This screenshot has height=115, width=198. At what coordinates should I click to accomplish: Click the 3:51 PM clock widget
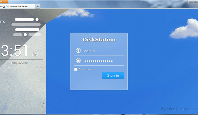tap(20, 51)
